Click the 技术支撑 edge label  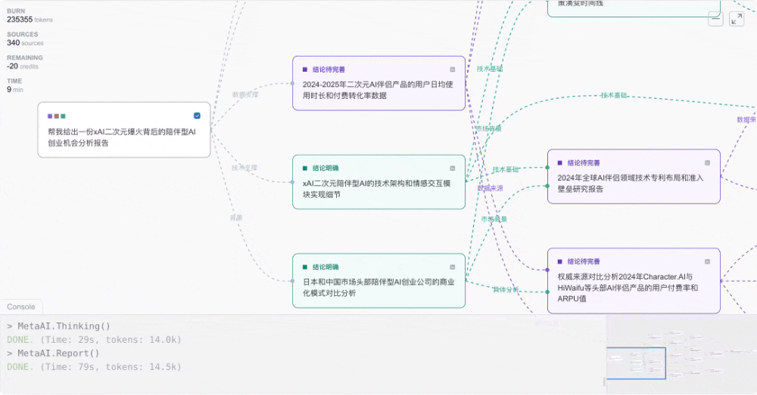point(245,168)
